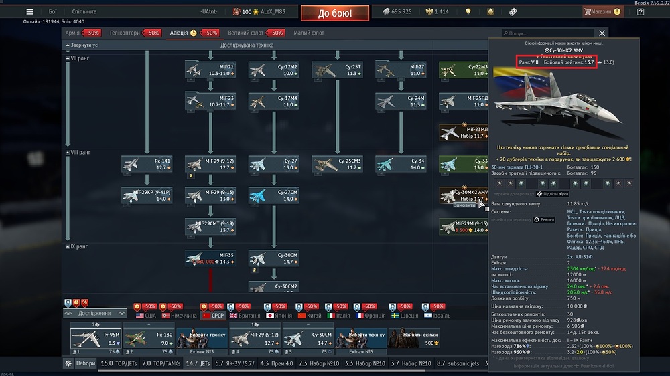The height and width of the screenshot is (376, 670).
Task: Select the Су-24М aircraft card
Action: 401,102
